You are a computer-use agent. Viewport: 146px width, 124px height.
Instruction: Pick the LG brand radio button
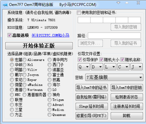(x=50, y=90)
